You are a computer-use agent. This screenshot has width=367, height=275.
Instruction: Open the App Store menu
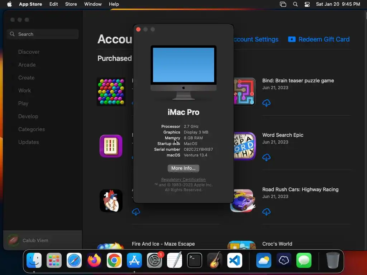tap(30, 4)
